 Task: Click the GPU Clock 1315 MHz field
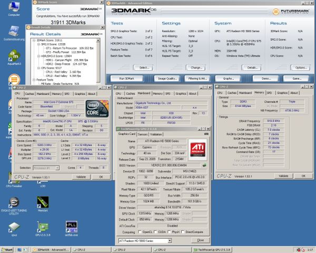(x=145, y=213)
